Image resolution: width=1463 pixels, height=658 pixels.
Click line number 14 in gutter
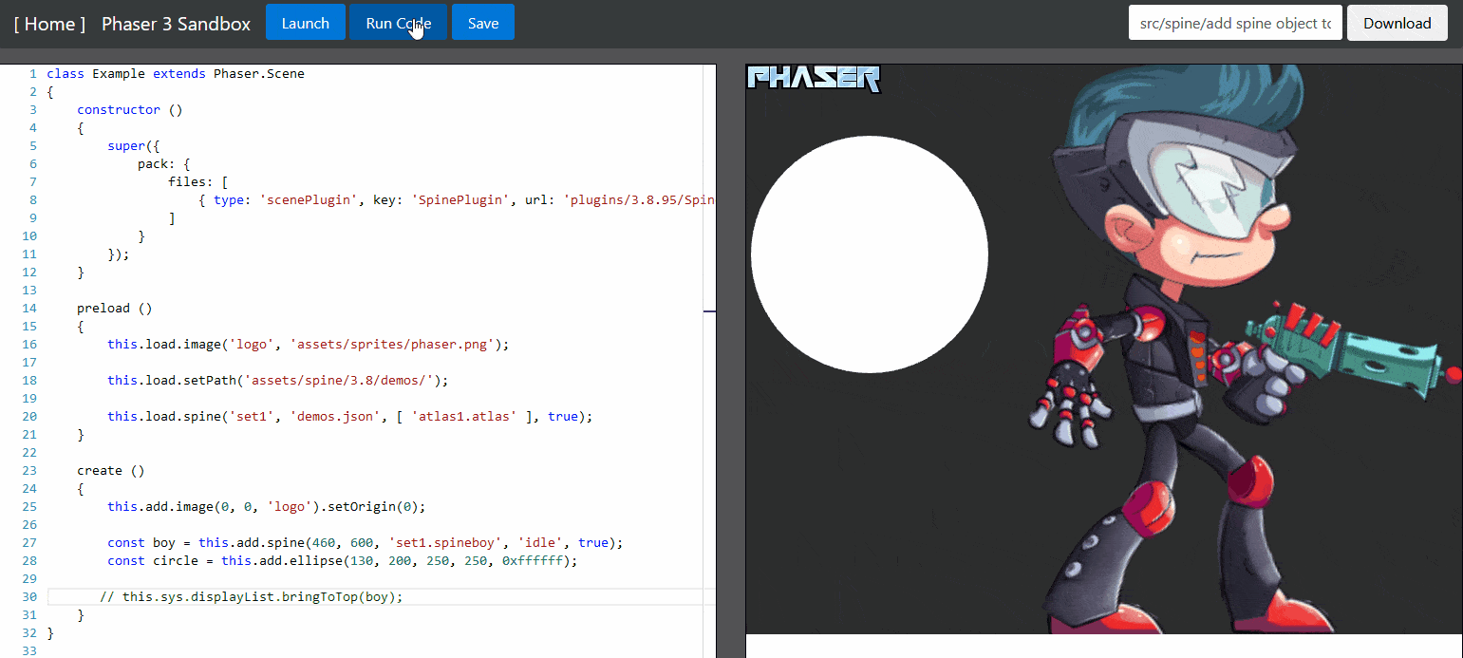tap(29, 308)
